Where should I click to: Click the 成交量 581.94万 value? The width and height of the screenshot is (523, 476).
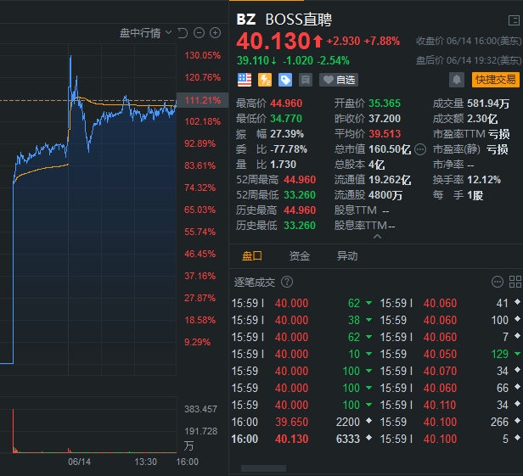tap(488, 104)
